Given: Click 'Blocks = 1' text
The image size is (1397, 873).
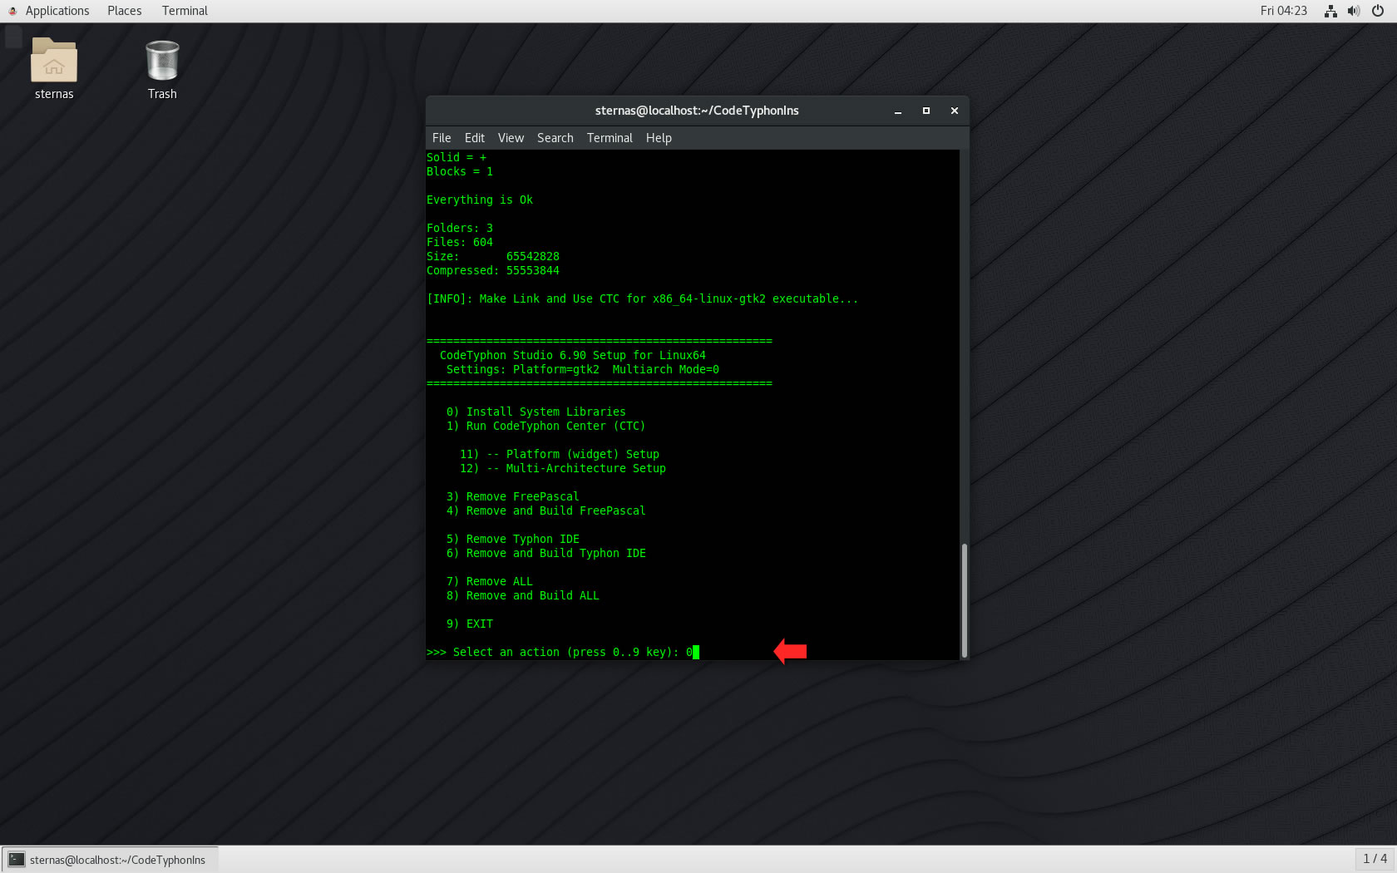Looking at the screenshot, I should 460,171.
